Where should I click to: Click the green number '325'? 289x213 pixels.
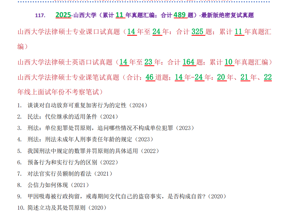(197, 32)
